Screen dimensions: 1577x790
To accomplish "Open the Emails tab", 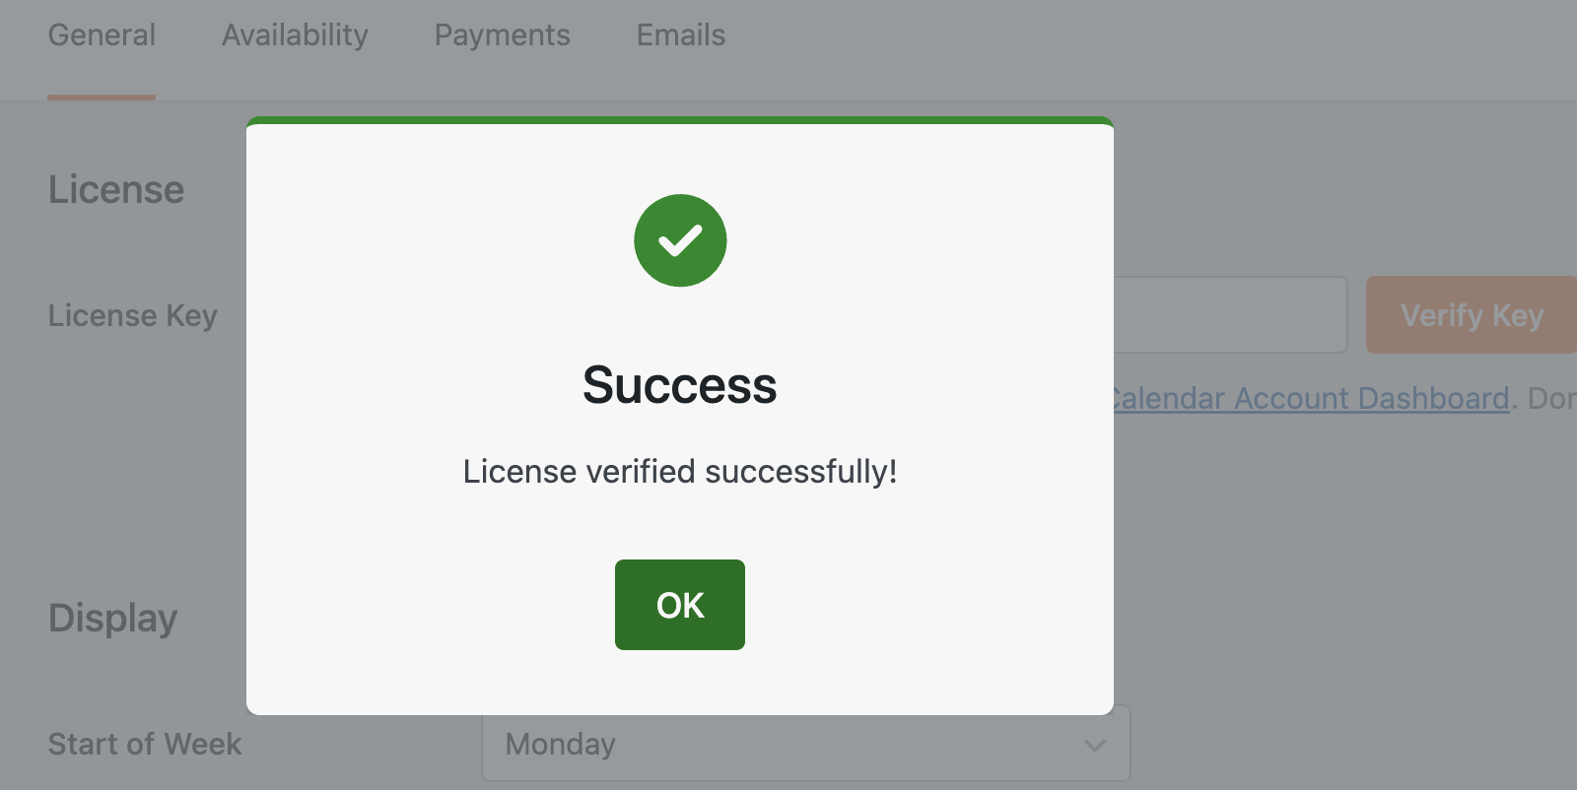I will click(x=680, y=35).
